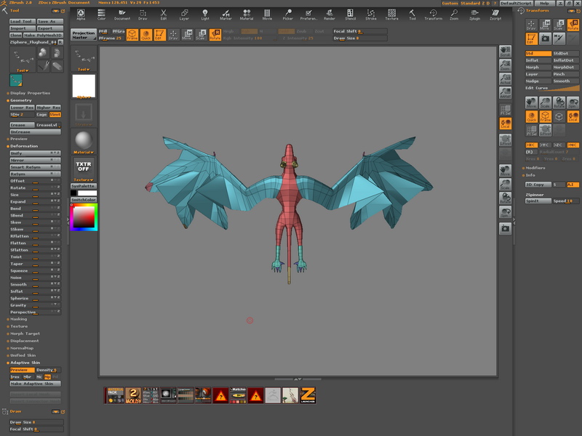Click the Material Pack plugin icon

(x=116, y=395)
